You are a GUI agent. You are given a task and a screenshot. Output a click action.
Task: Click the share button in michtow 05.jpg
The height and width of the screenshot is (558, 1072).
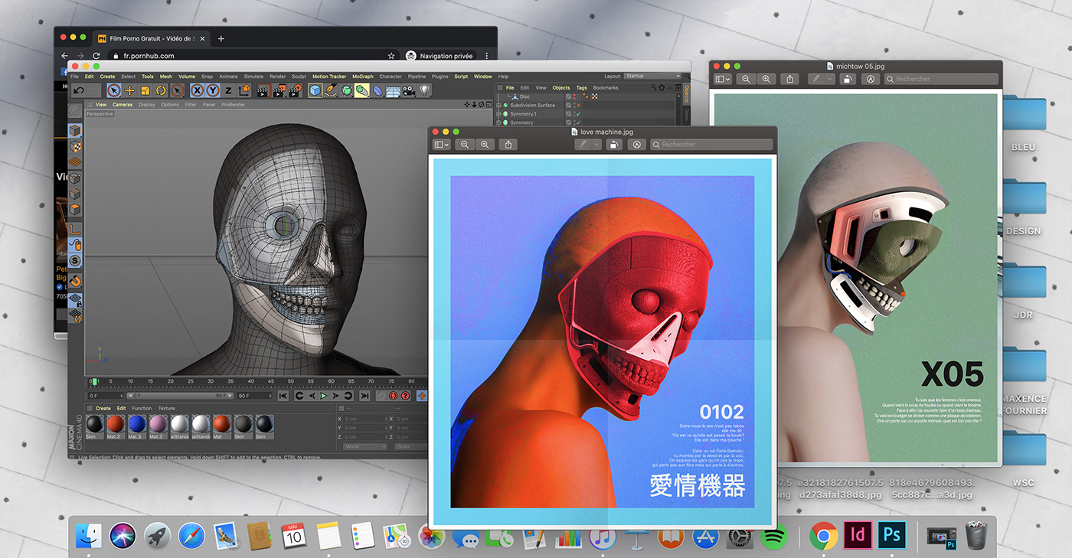[x=791, y=79]
